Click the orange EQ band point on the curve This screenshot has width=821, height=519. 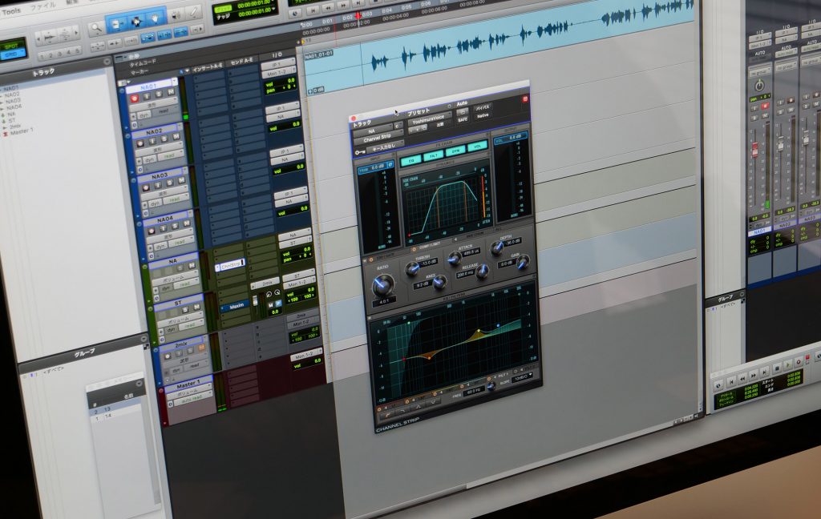[x=430, y=358]
